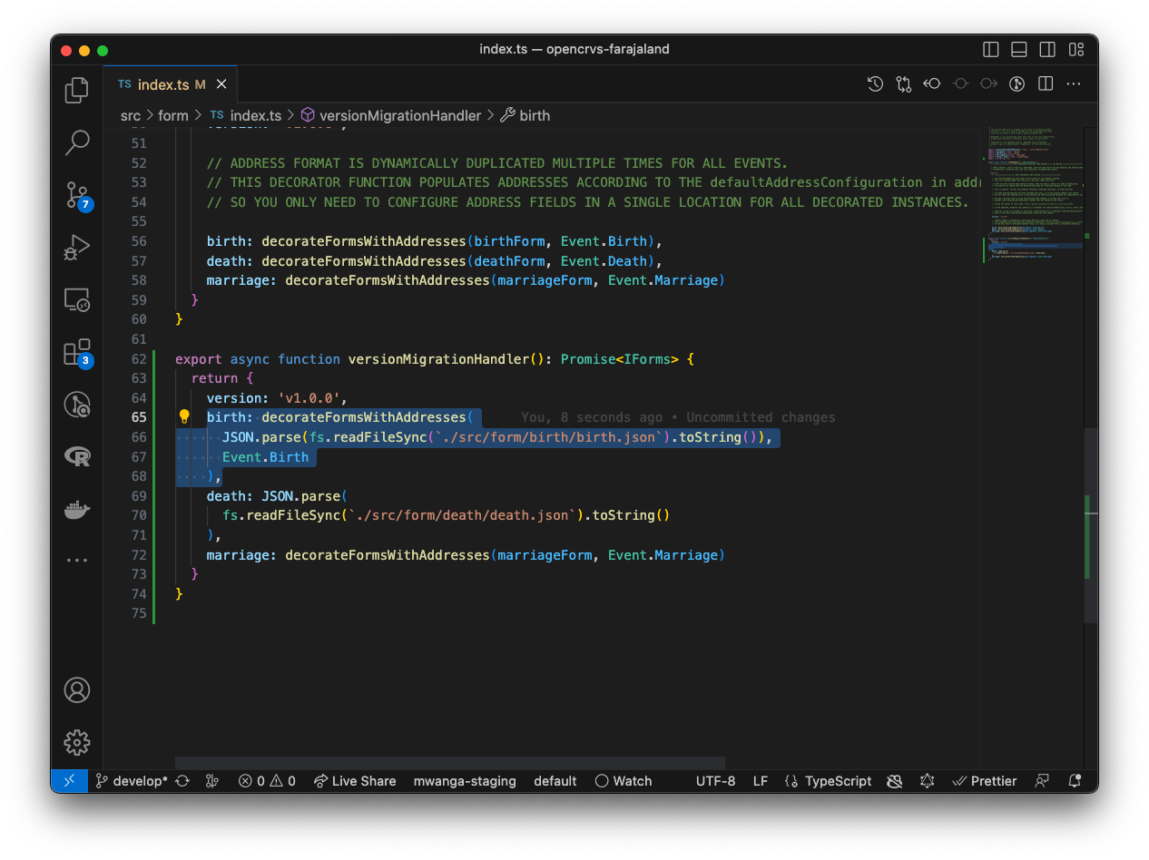Click the lightbulb code action icon
1149x860 pixels.
click(184, 417)
